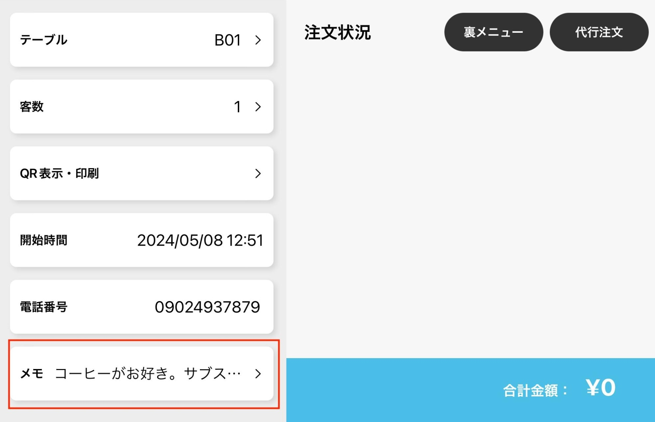Click the メモ label
This screenshot has width=655, height=422.
[x=32, y=374]
